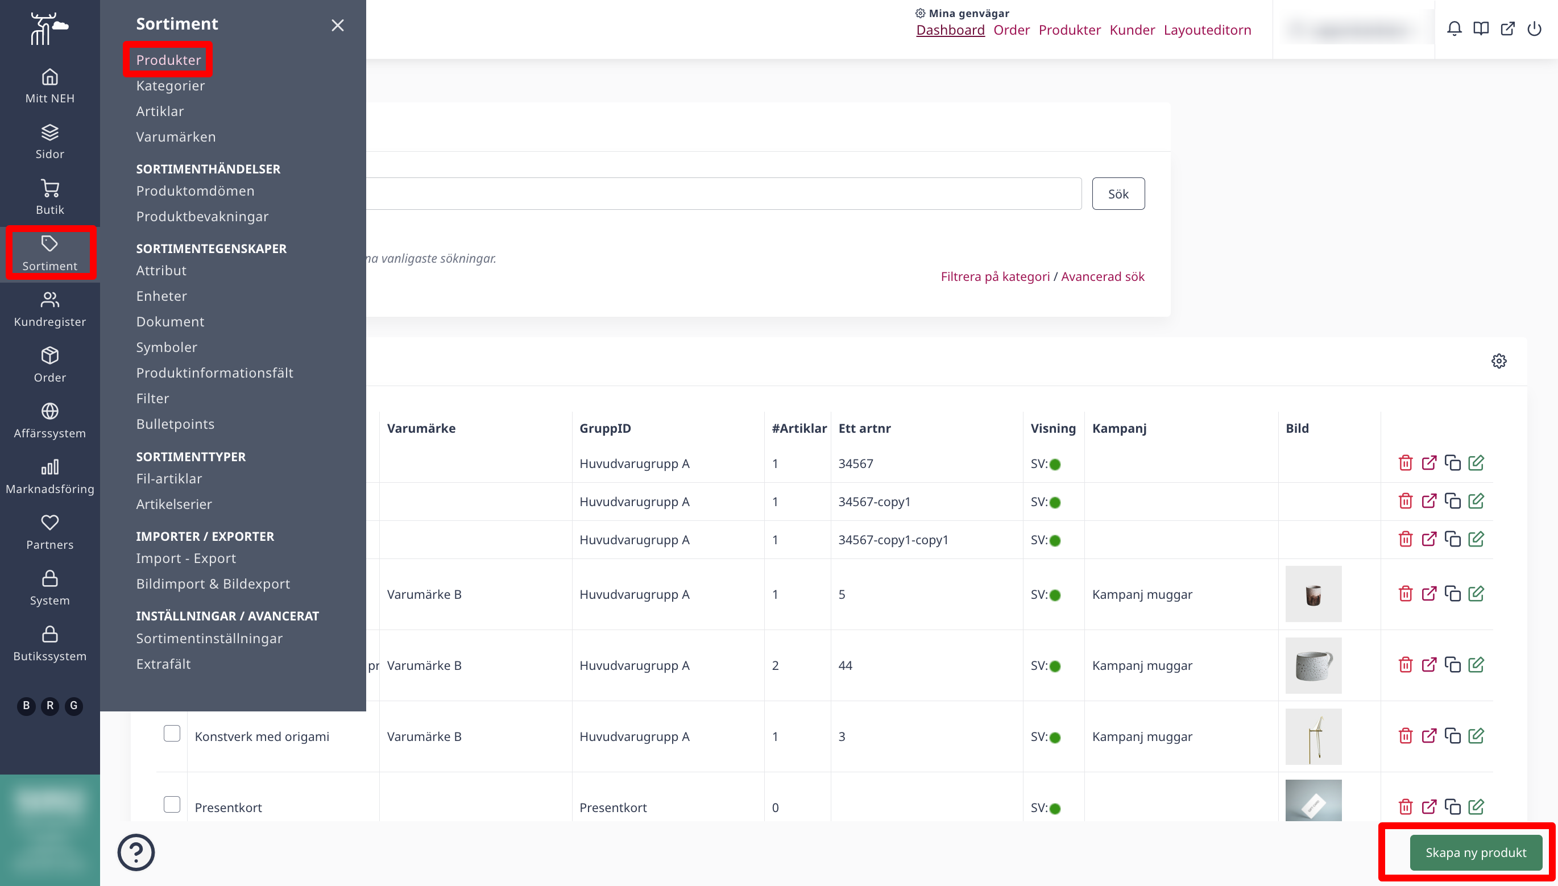Edit the Presentkort product
This screenshot has height=886, width=1558.
pos(1476,808)
